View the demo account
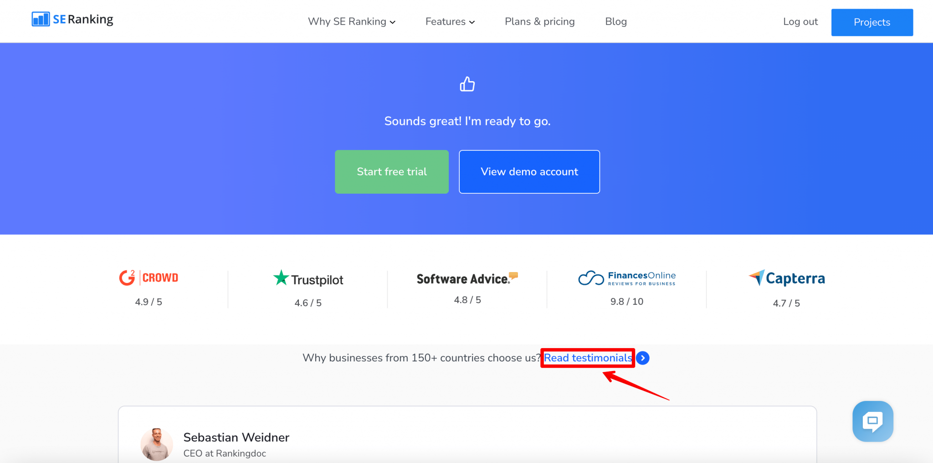This screenshot has height=463, width=933. [x=529, y=172]
